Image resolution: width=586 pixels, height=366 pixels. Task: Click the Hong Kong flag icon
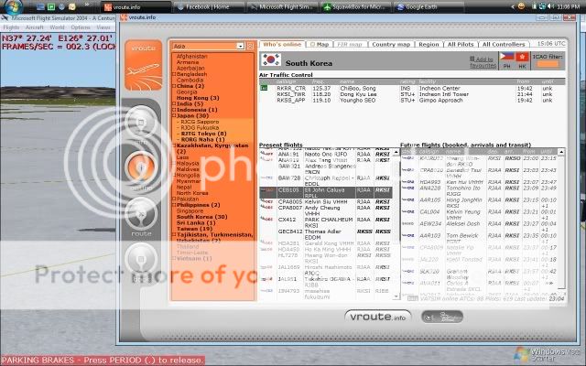[x=523, y=58]
